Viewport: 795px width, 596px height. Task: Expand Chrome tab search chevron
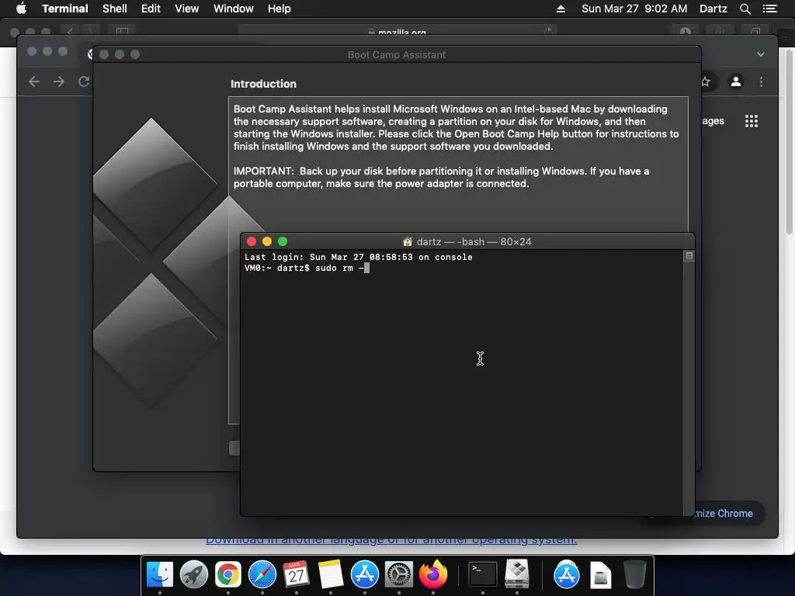tap(761, 54)
